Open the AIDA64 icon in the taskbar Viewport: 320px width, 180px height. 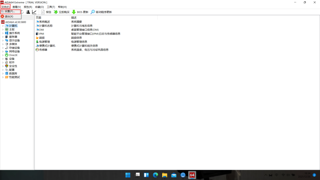tap(192, 175)
